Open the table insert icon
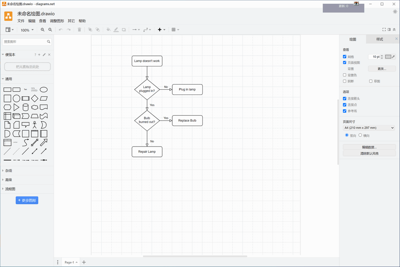This screenshot has height=267, width=400. 173,30
